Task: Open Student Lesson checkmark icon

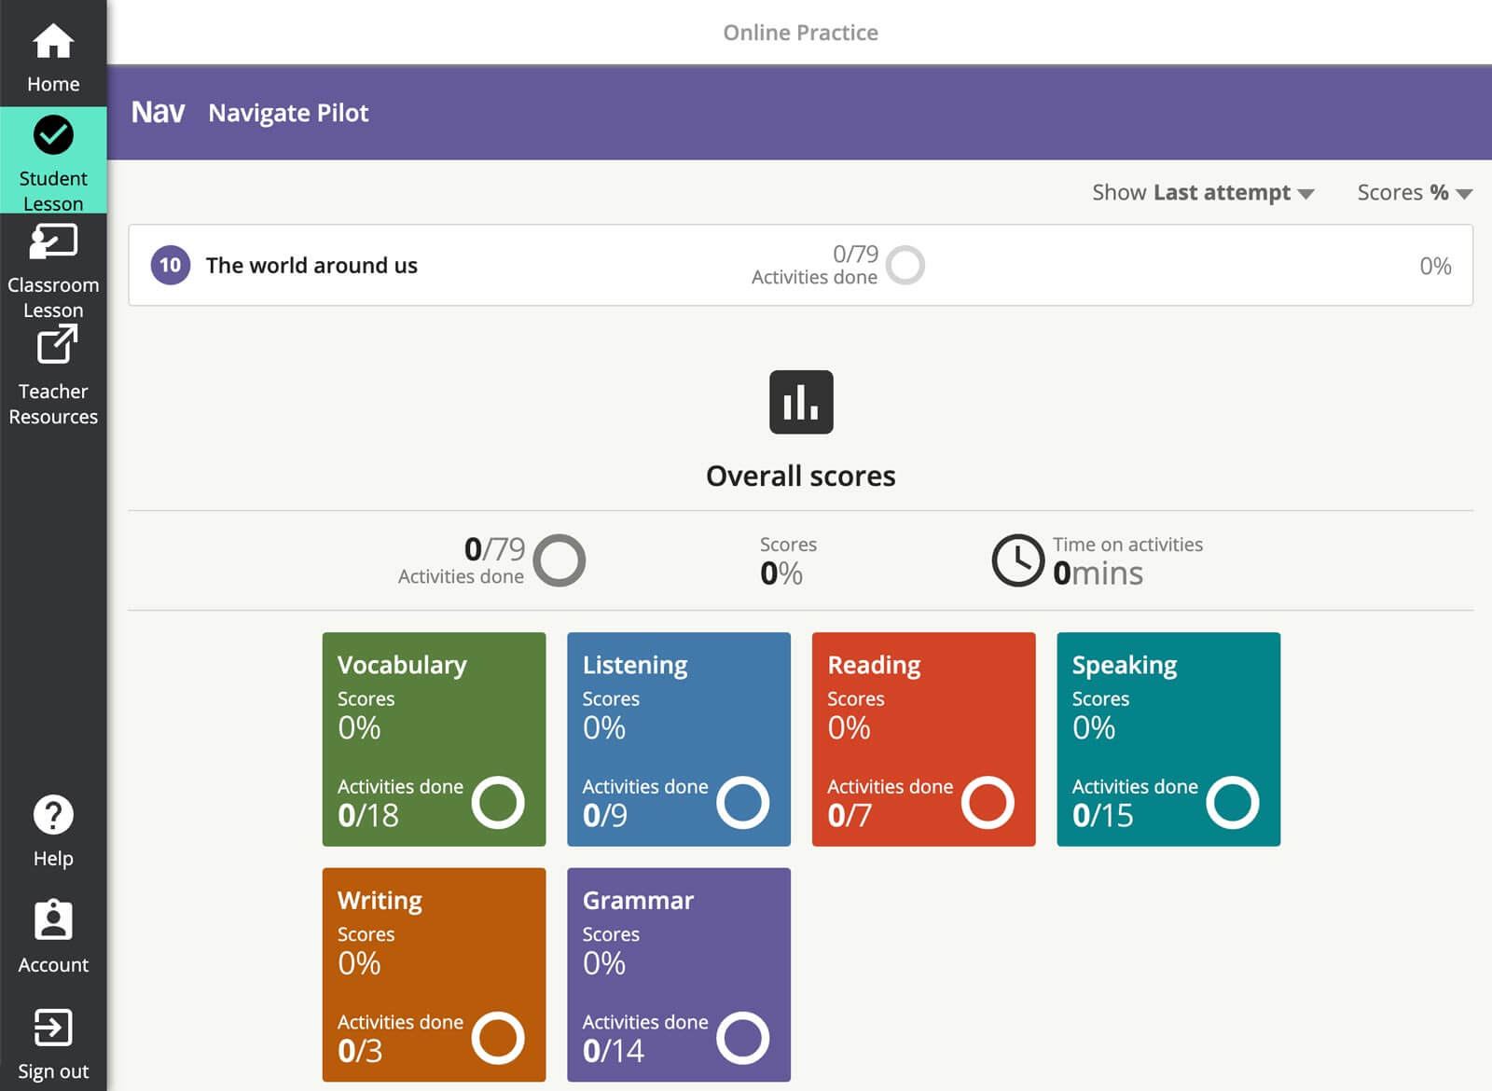Action: coord(53,135)
